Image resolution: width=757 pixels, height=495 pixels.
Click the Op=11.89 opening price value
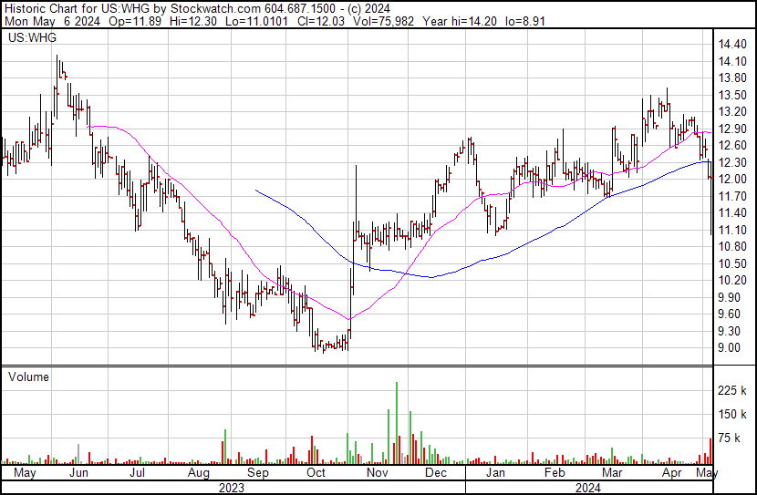[x=135, y=21]
